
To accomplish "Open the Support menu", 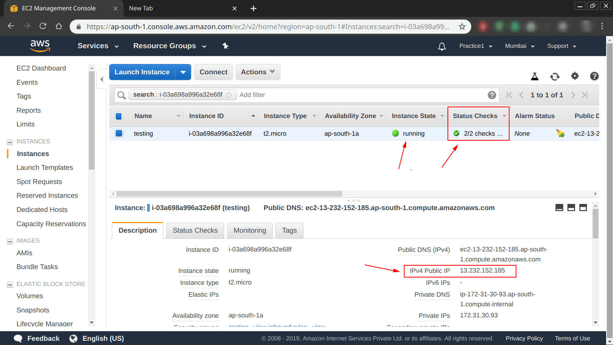I will pos(562,46).
